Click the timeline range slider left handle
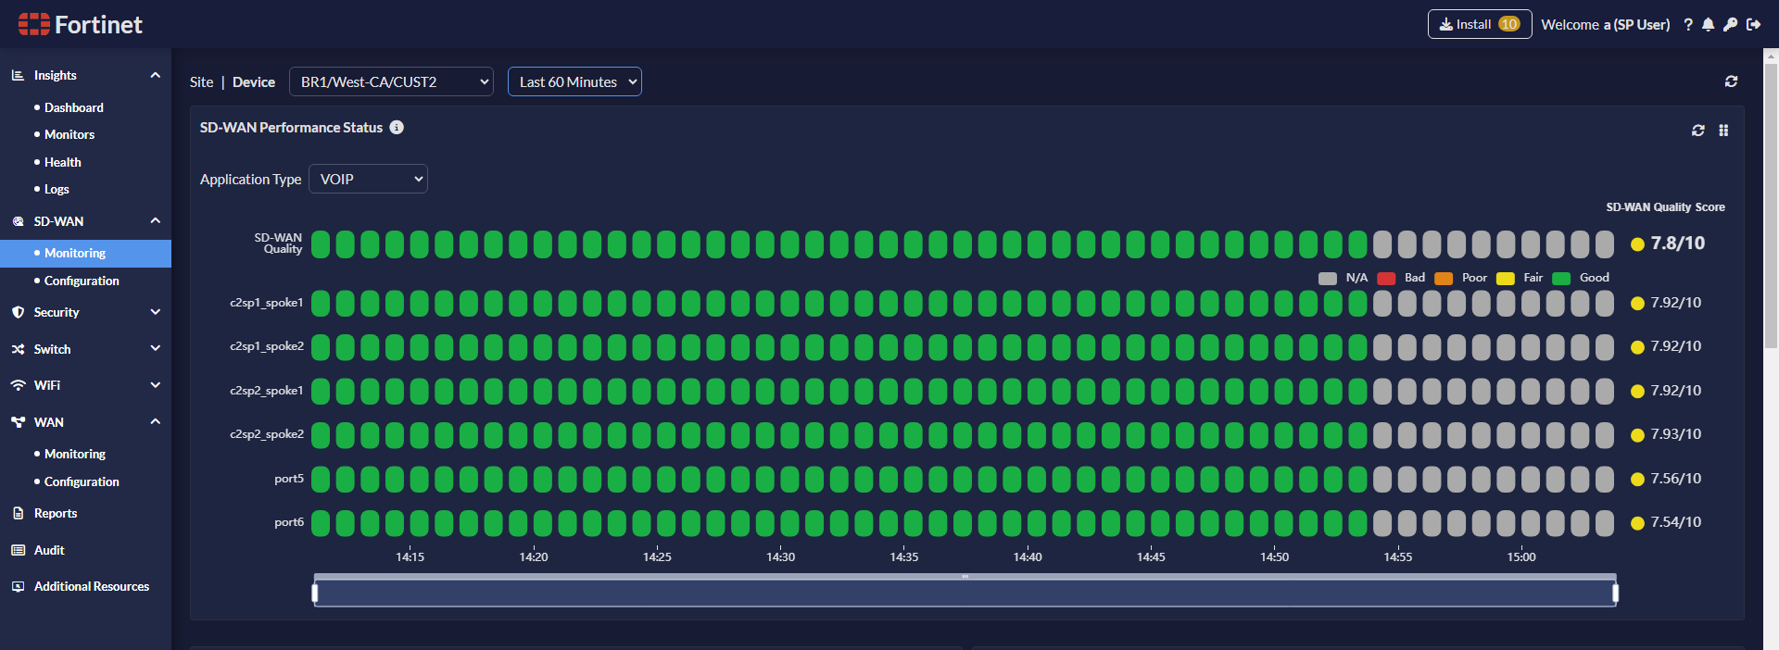The width and height of the screenshot is (1779, 650). (315, 593)
